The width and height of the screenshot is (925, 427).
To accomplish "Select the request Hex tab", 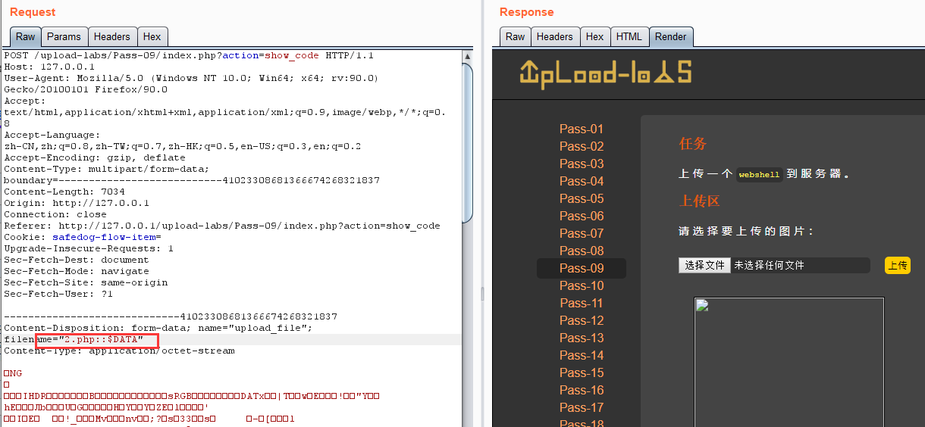I will [152, 36].
